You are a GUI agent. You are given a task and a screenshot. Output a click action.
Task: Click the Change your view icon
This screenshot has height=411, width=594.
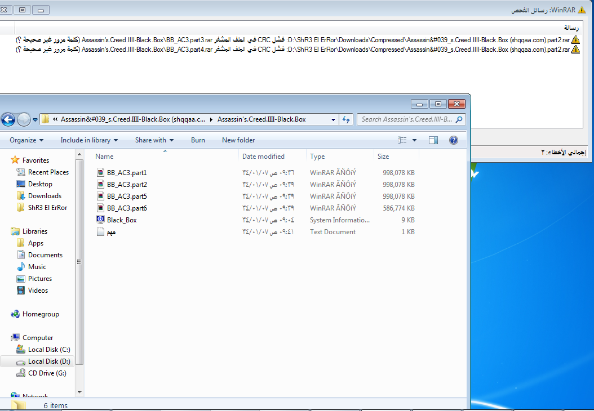pyautogui.click(x=402, y=140)
